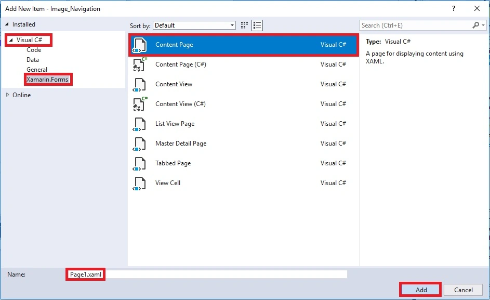Click the Cancel button

click(x=463, y=290)
